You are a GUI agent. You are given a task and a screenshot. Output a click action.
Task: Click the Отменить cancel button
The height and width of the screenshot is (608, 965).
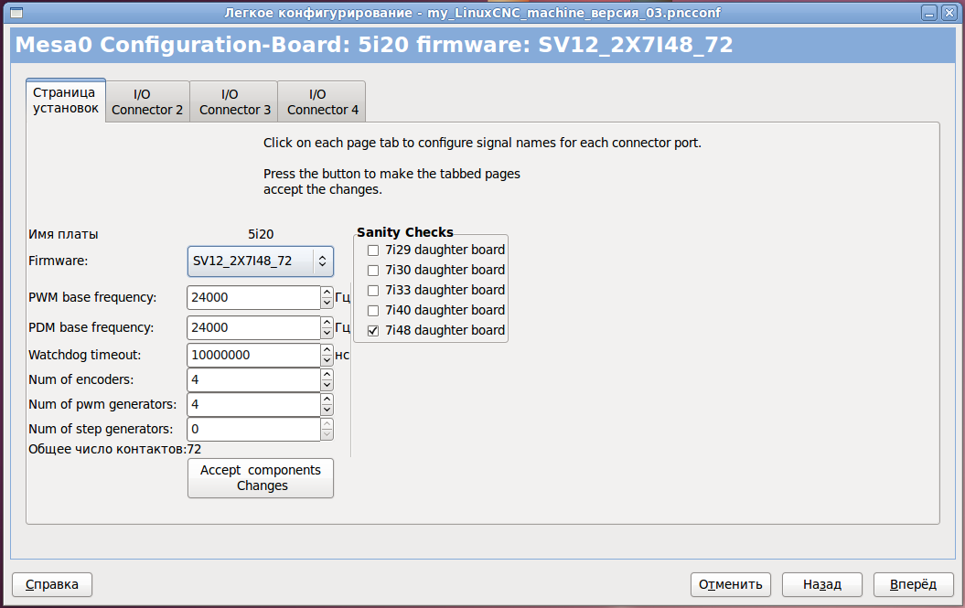click(731, 584)
